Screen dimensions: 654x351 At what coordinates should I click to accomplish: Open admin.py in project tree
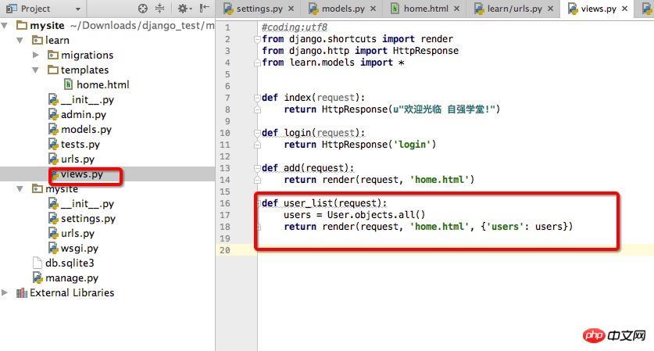pyautogui.click(x=84, y=114)
